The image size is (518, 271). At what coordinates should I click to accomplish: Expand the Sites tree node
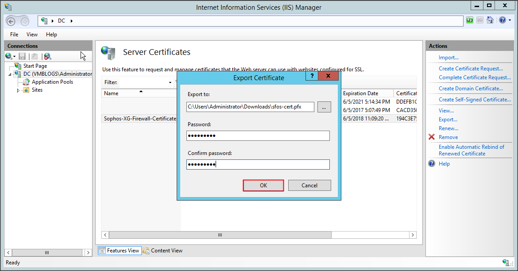click(19, 90)
